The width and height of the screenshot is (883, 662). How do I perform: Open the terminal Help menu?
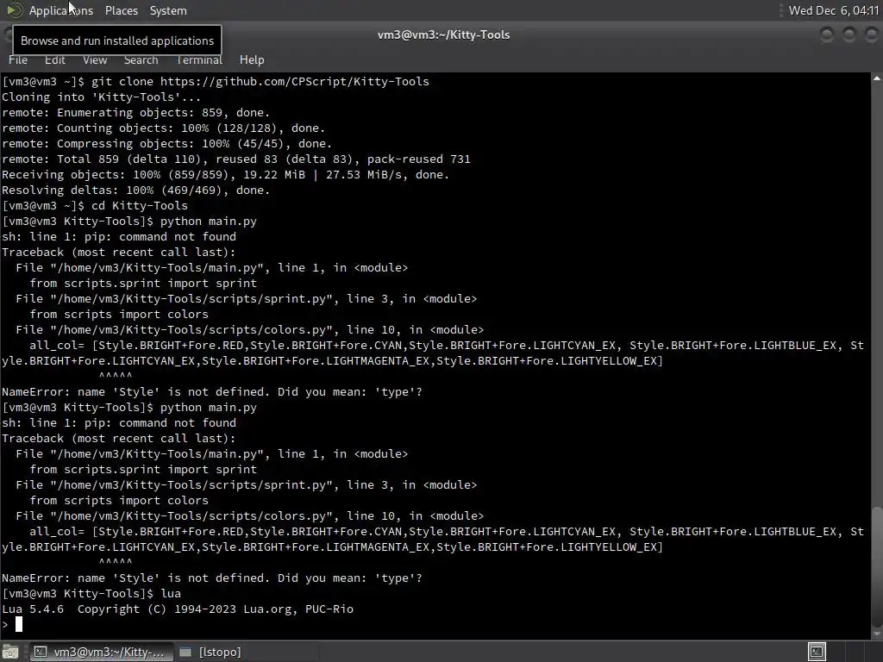click(x=252, y=59)
